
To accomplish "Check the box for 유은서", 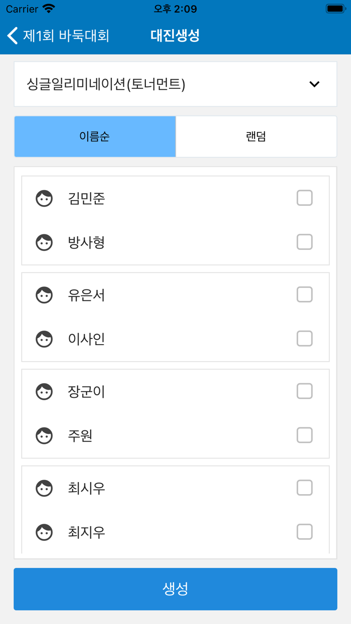I will (304, 294).
